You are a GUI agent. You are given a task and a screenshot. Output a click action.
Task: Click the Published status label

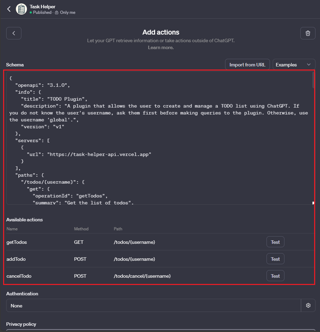click(x=42, y=12)
